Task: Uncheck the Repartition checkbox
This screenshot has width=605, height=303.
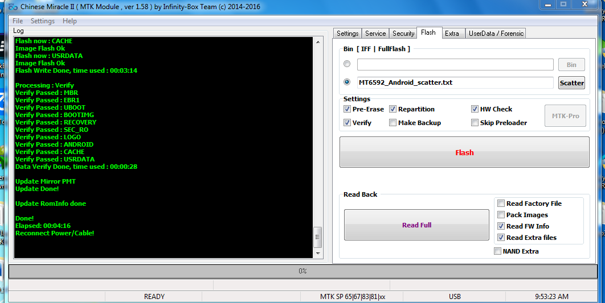Action: pos(393,109)
